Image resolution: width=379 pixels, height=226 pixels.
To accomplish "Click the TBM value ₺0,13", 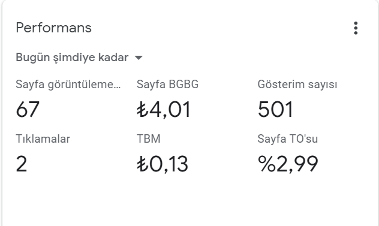I will [163, 164].
